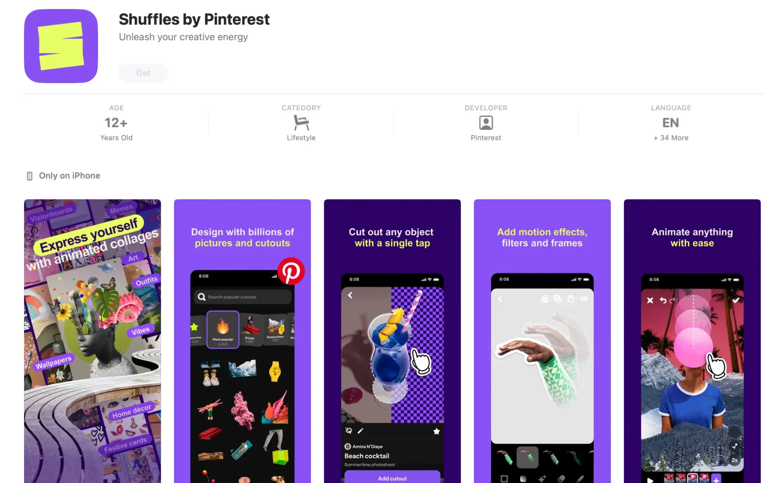Open the Express yourself collage screenshot
This screenshot has width=779, height=483.
pos(92,341)
